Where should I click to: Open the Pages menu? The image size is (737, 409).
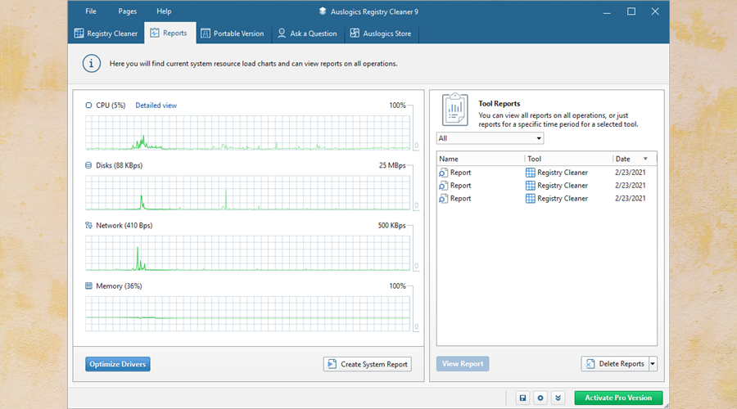pos(127,11)
